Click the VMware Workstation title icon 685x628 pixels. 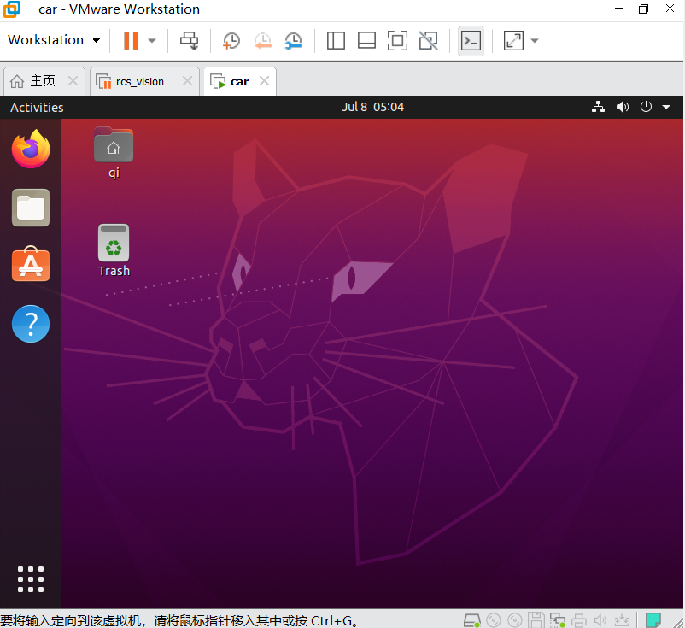click(x=12, y=9)
